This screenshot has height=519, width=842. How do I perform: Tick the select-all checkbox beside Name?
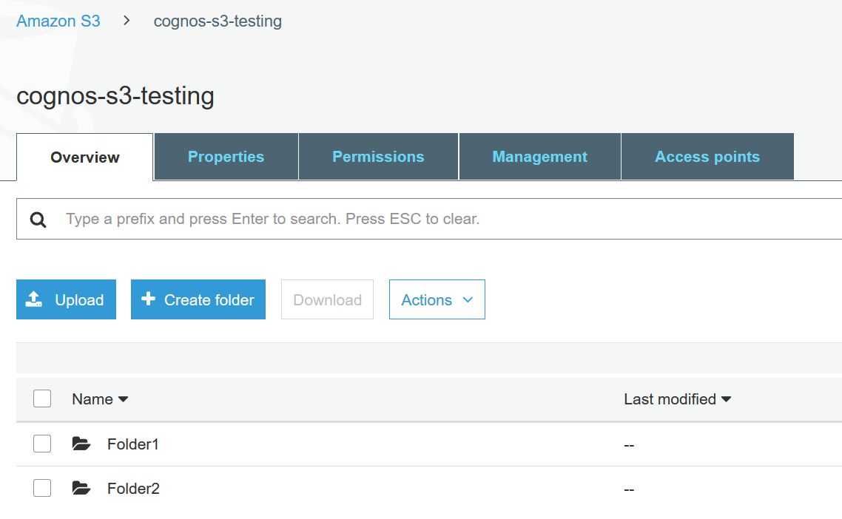coord(42,398)
